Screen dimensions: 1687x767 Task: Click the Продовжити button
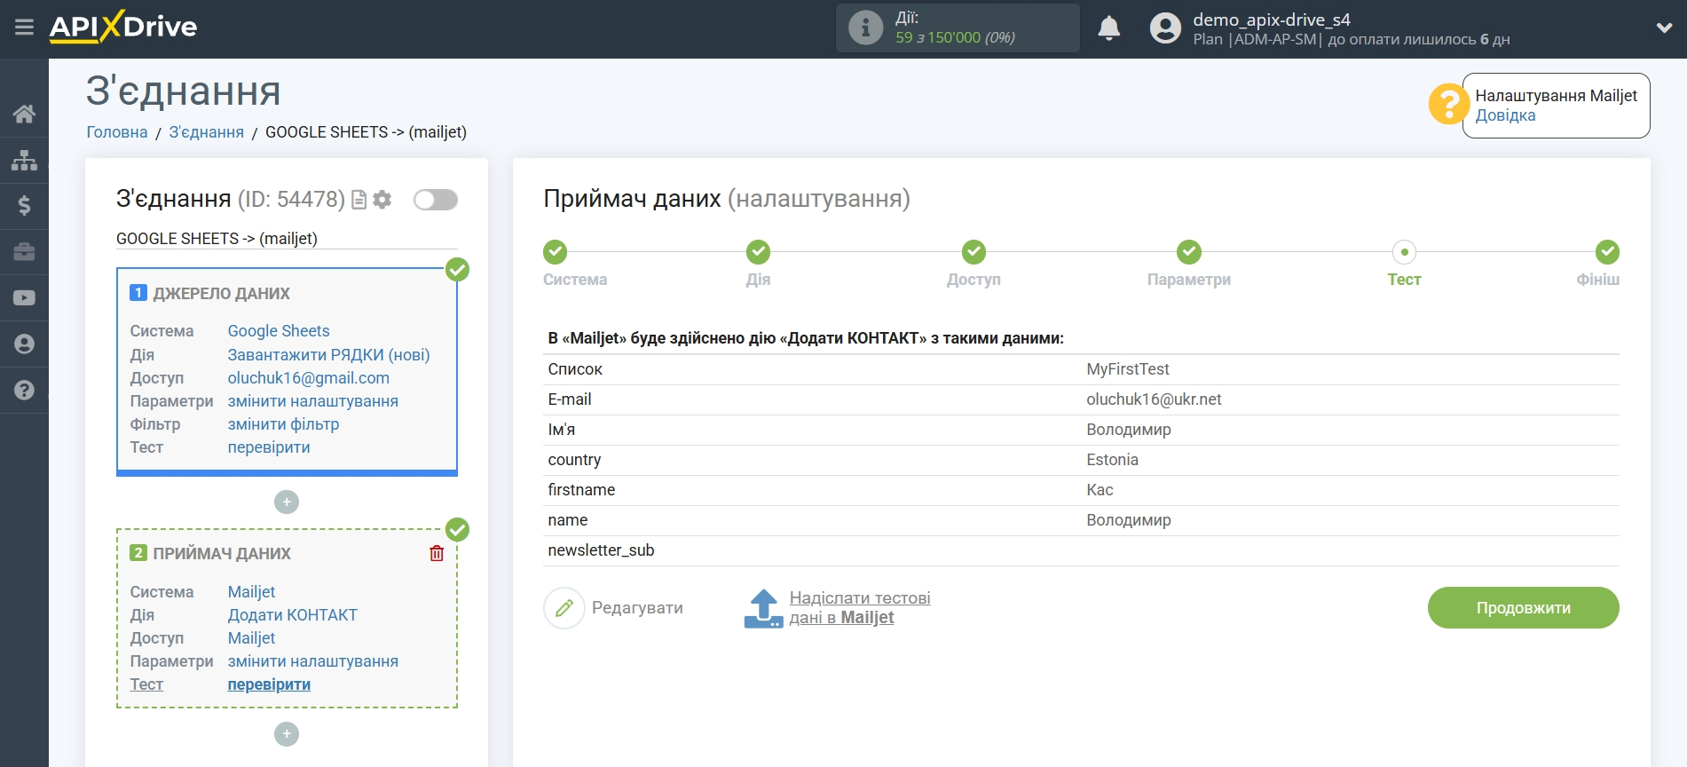tap(1523, 608)
